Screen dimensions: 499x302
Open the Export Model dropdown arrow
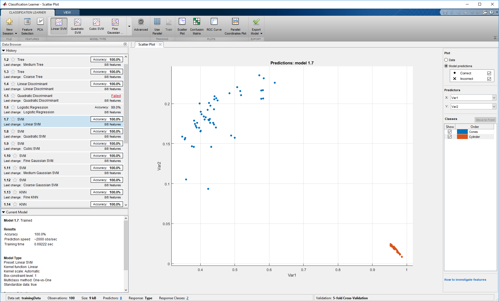click(261, 34)
